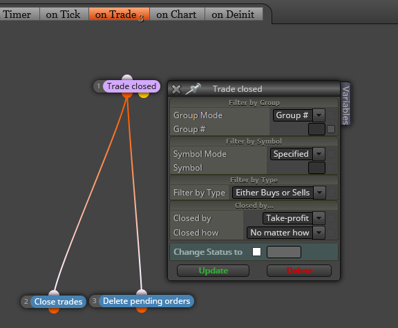The image size is (398, 328).
Task: Switch to the on Trade tab
Action: (x=119, y=15)
